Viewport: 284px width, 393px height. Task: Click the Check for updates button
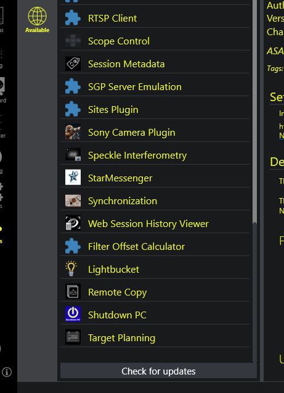158,371
